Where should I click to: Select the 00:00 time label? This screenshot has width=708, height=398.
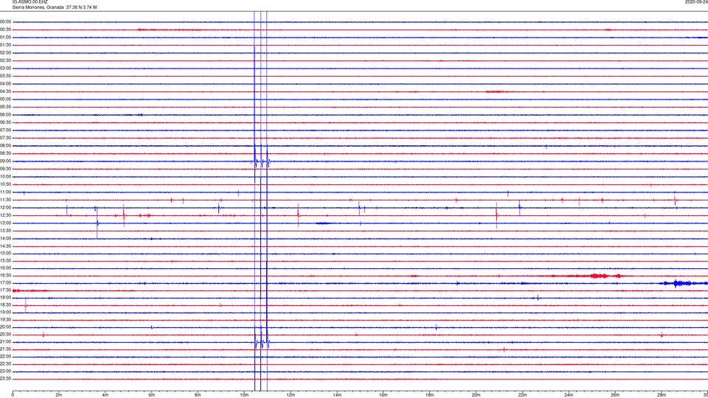[x=5, y=21]
